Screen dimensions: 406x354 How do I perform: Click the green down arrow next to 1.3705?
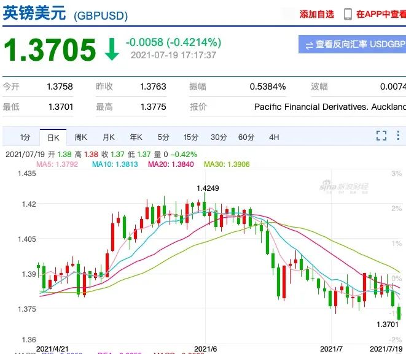(111, 50)
